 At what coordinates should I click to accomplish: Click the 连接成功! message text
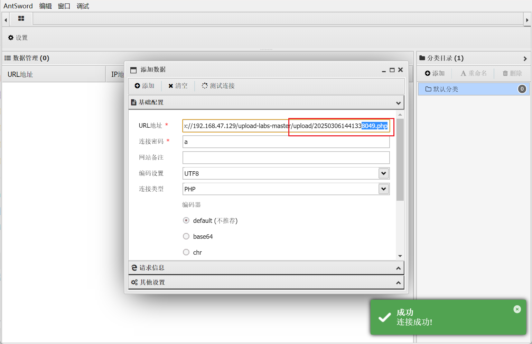(x=414, y=322)
